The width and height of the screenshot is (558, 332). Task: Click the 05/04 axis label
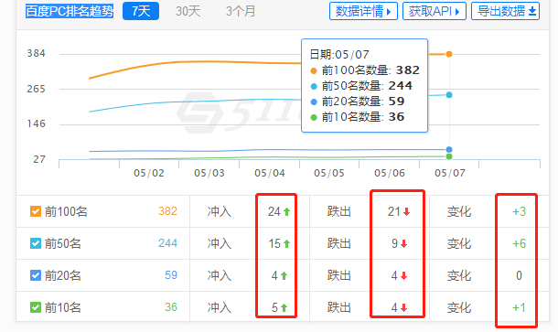pos(269,173)
